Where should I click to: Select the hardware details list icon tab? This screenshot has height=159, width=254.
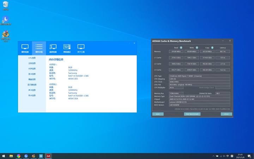[39, 48]
